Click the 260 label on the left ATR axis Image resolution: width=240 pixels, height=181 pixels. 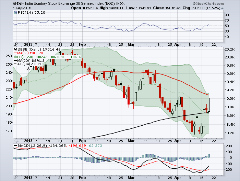pos(9,56)
